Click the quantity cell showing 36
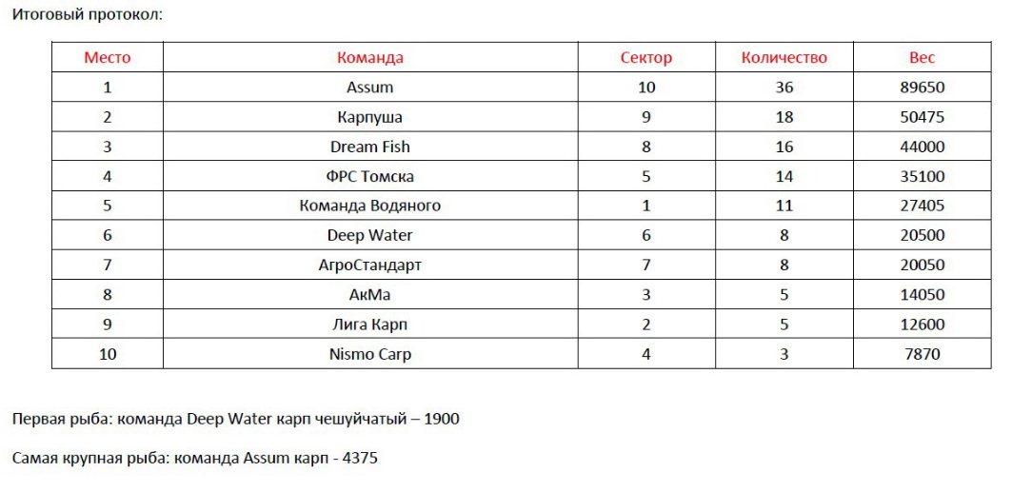 pyautogui.click(x=784, y=88)
